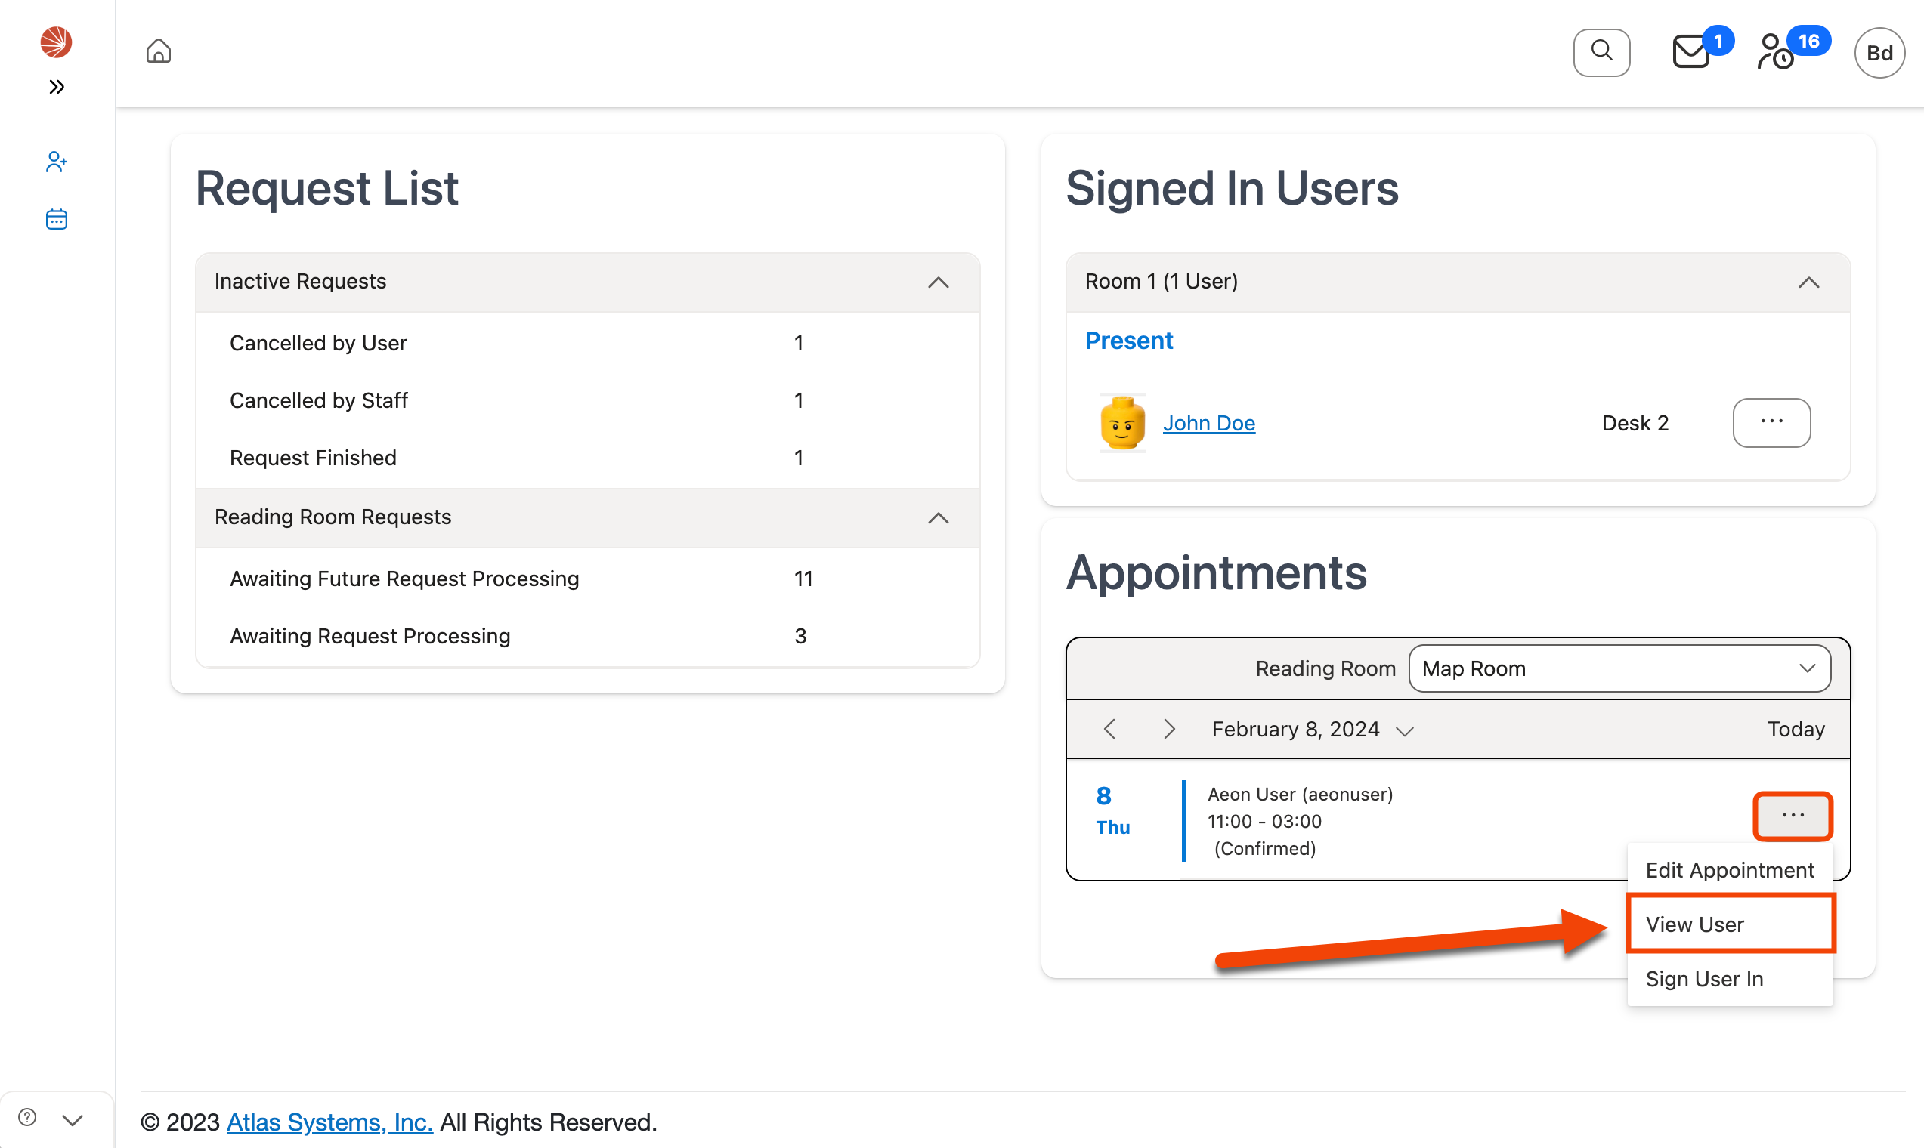Open the Bd profile avatar
This screenshot has width=1924, height=1148.
[1879, 52]
